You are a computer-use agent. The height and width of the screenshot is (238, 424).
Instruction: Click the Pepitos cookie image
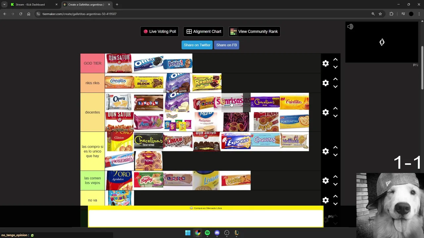pyautogui.click(x=178, y=63)
